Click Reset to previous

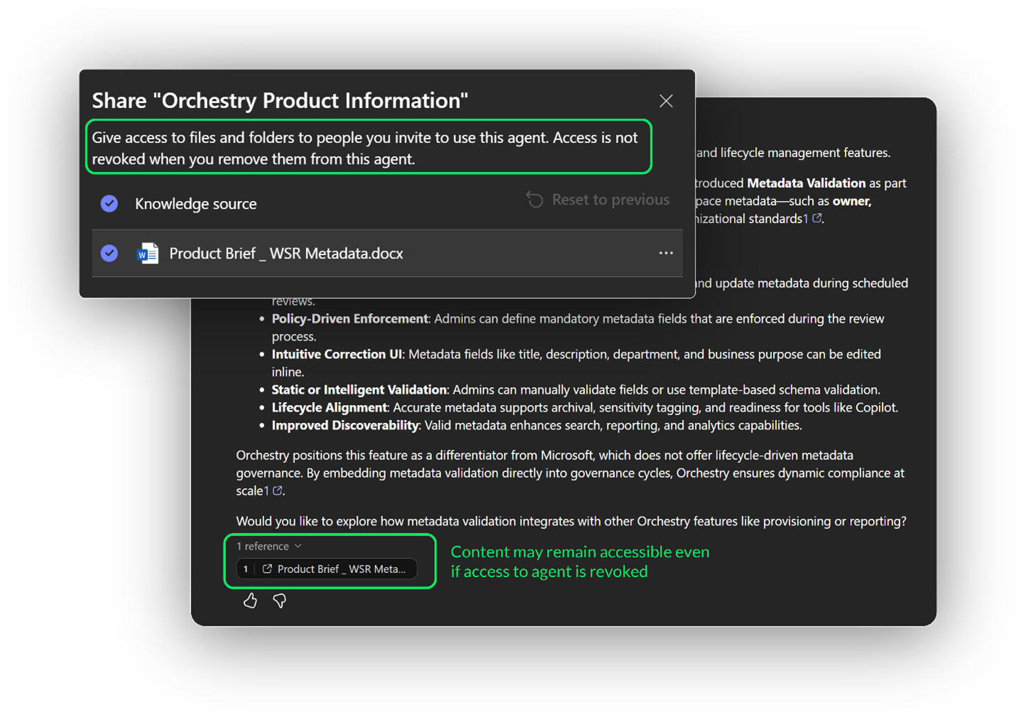[610, 200]
